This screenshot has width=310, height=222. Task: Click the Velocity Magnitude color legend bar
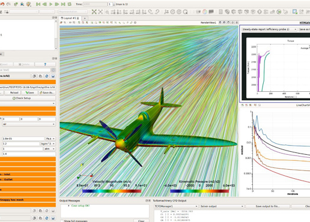pyautogui.click(x=112, y=191)
